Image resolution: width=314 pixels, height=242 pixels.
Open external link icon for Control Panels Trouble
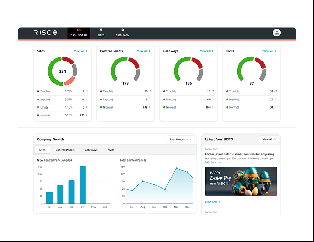click(x=150, y=91)
